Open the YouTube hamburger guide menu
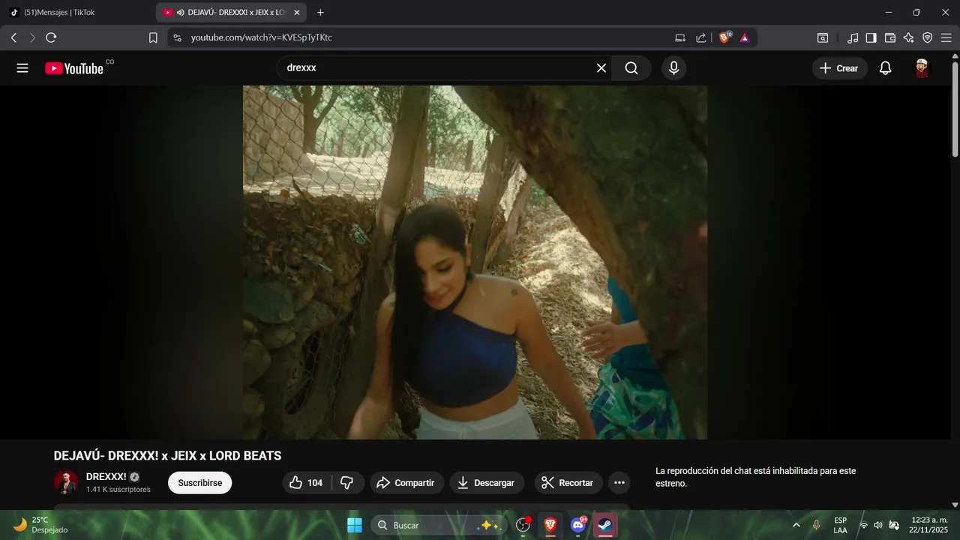Viewport: 960px width, 540px height. point(22,68)
